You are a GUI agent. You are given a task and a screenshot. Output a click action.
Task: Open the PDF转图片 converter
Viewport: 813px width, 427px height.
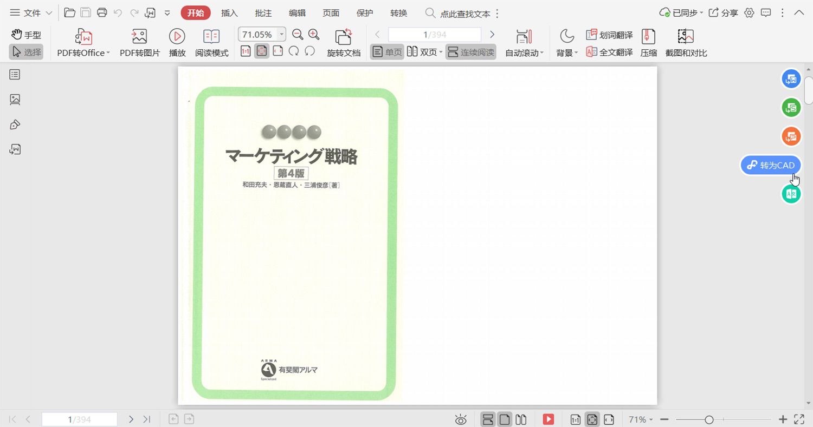(140, 43)
